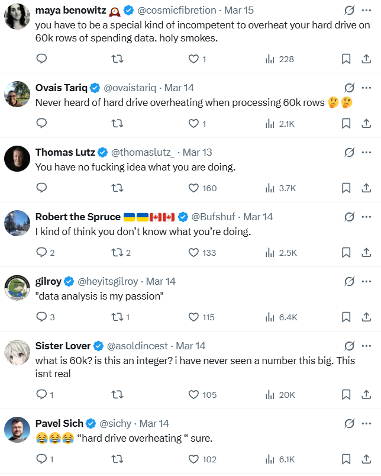Open gilroy's display name link
The image size is (381, 476).
click(48, 281)
